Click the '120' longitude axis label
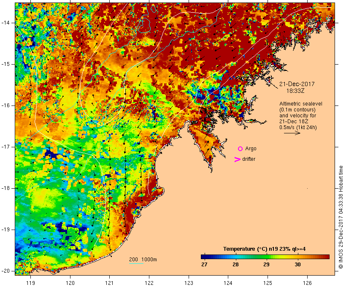 pos(70,283)
